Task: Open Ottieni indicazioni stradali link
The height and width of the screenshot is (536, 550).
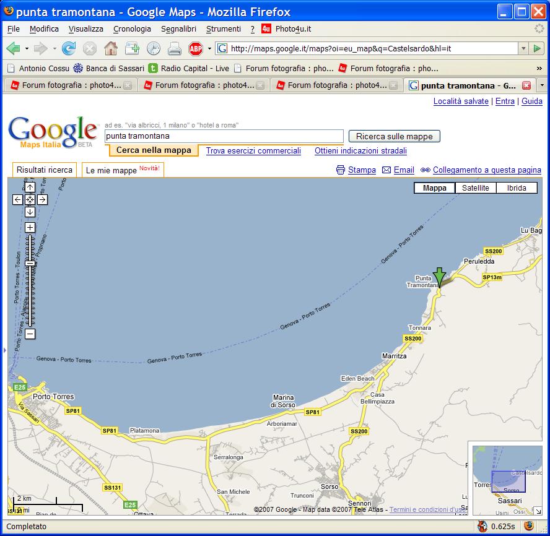Action: (360, 151)
